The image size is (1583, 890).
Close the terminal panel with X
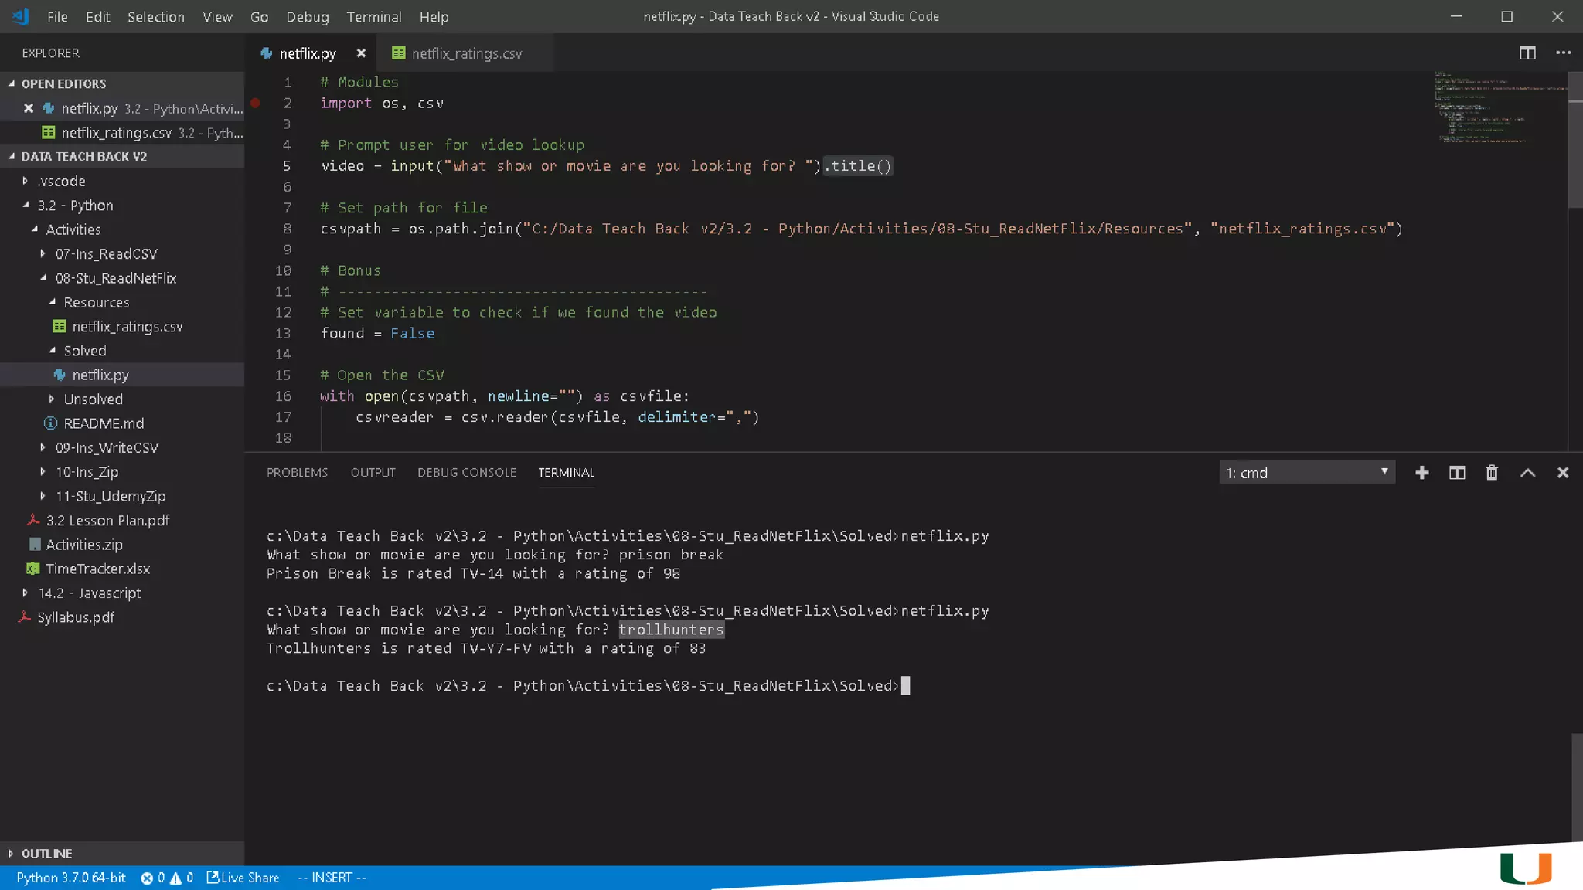[x=1562, y=473]
